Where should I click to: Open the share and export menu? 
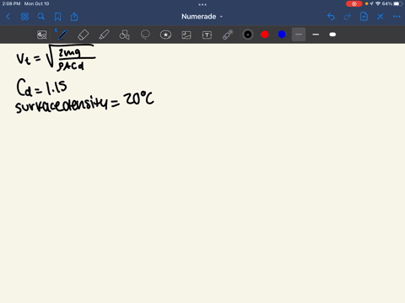click(74, 17)
